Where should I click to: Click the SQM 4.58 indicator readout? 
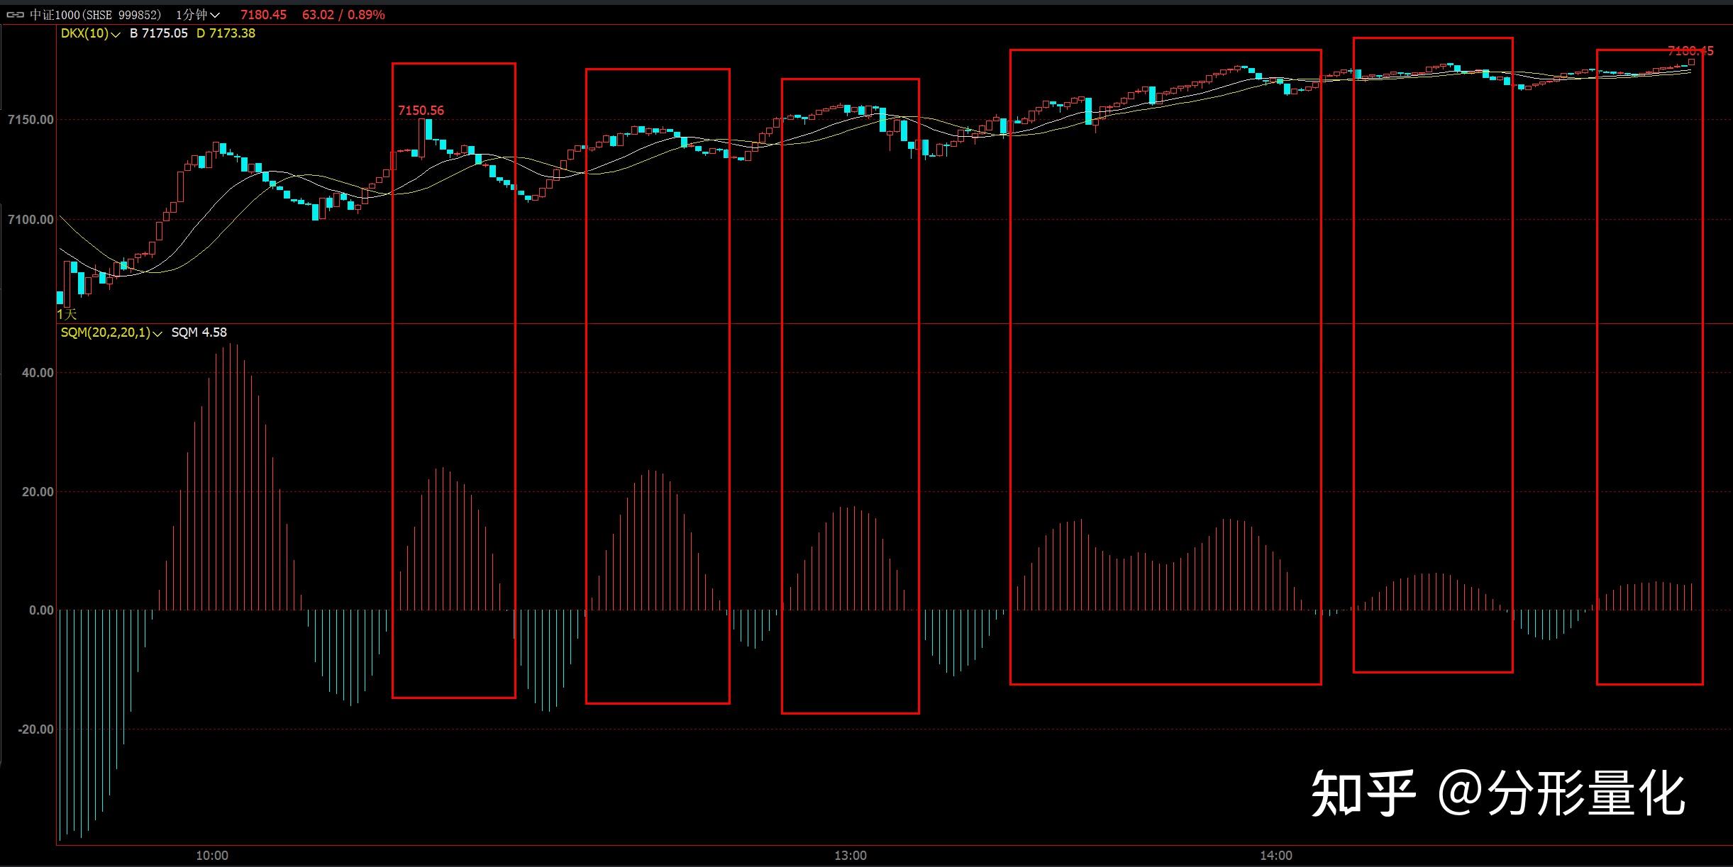point(199,332)
